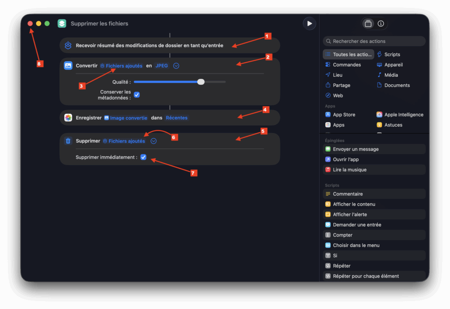
Task: Choose the Récentes album destination
Action: (x=177, y=118)
